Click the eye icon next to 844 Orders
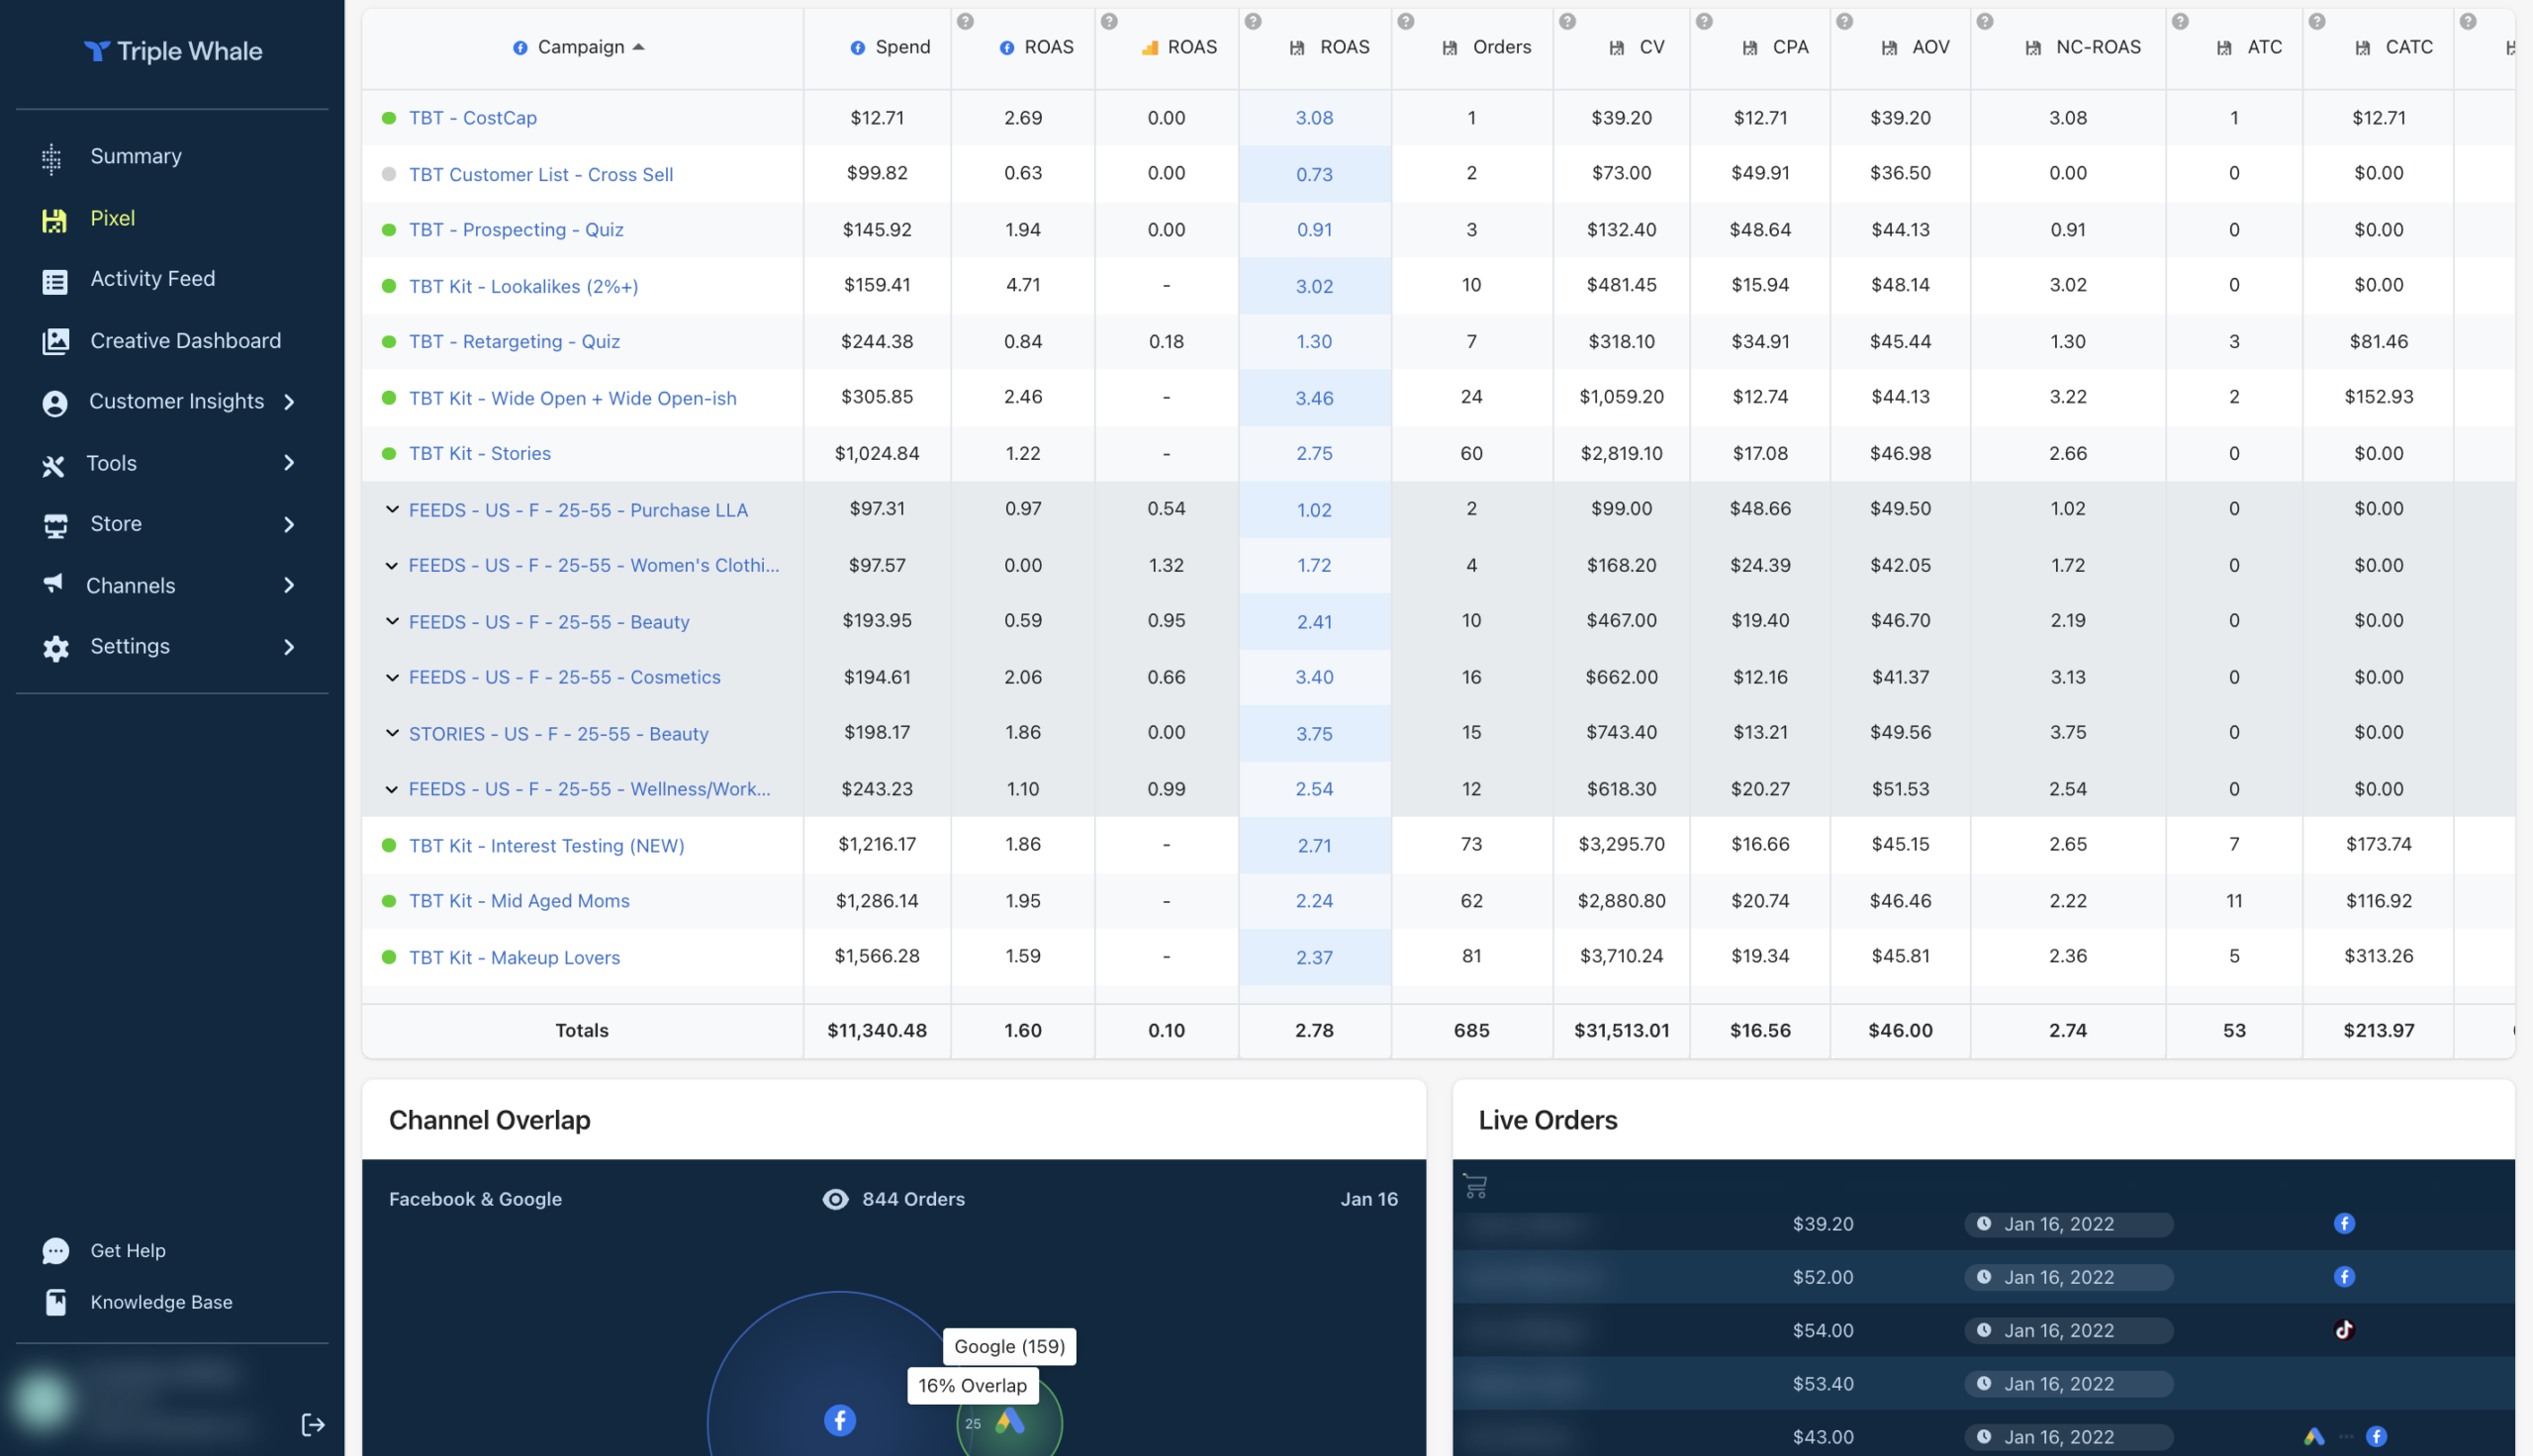 pos(835,1199)
